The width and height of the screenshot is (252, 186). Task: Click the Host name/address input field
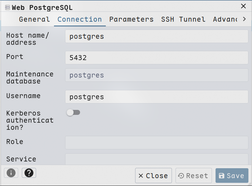[157, 36]
